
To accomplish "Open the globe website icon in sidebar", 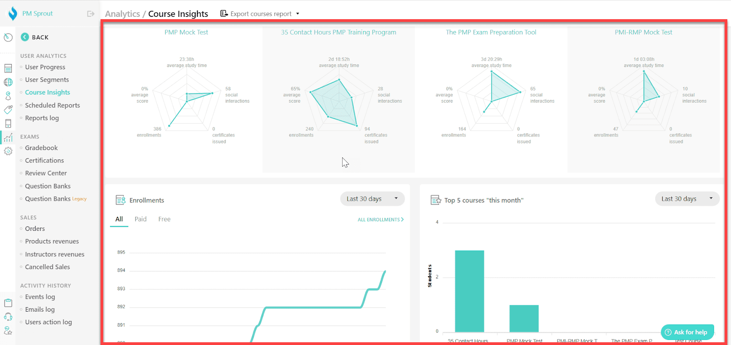I will [8, 82].
